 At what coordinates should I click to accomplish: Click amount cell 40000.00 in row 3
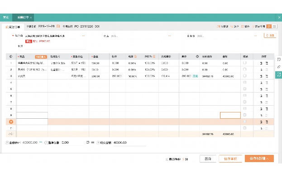click(230, 76)
